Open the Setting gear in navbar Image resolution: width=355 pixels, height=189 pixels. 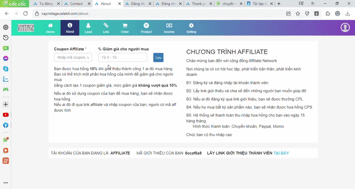(192, 28)
